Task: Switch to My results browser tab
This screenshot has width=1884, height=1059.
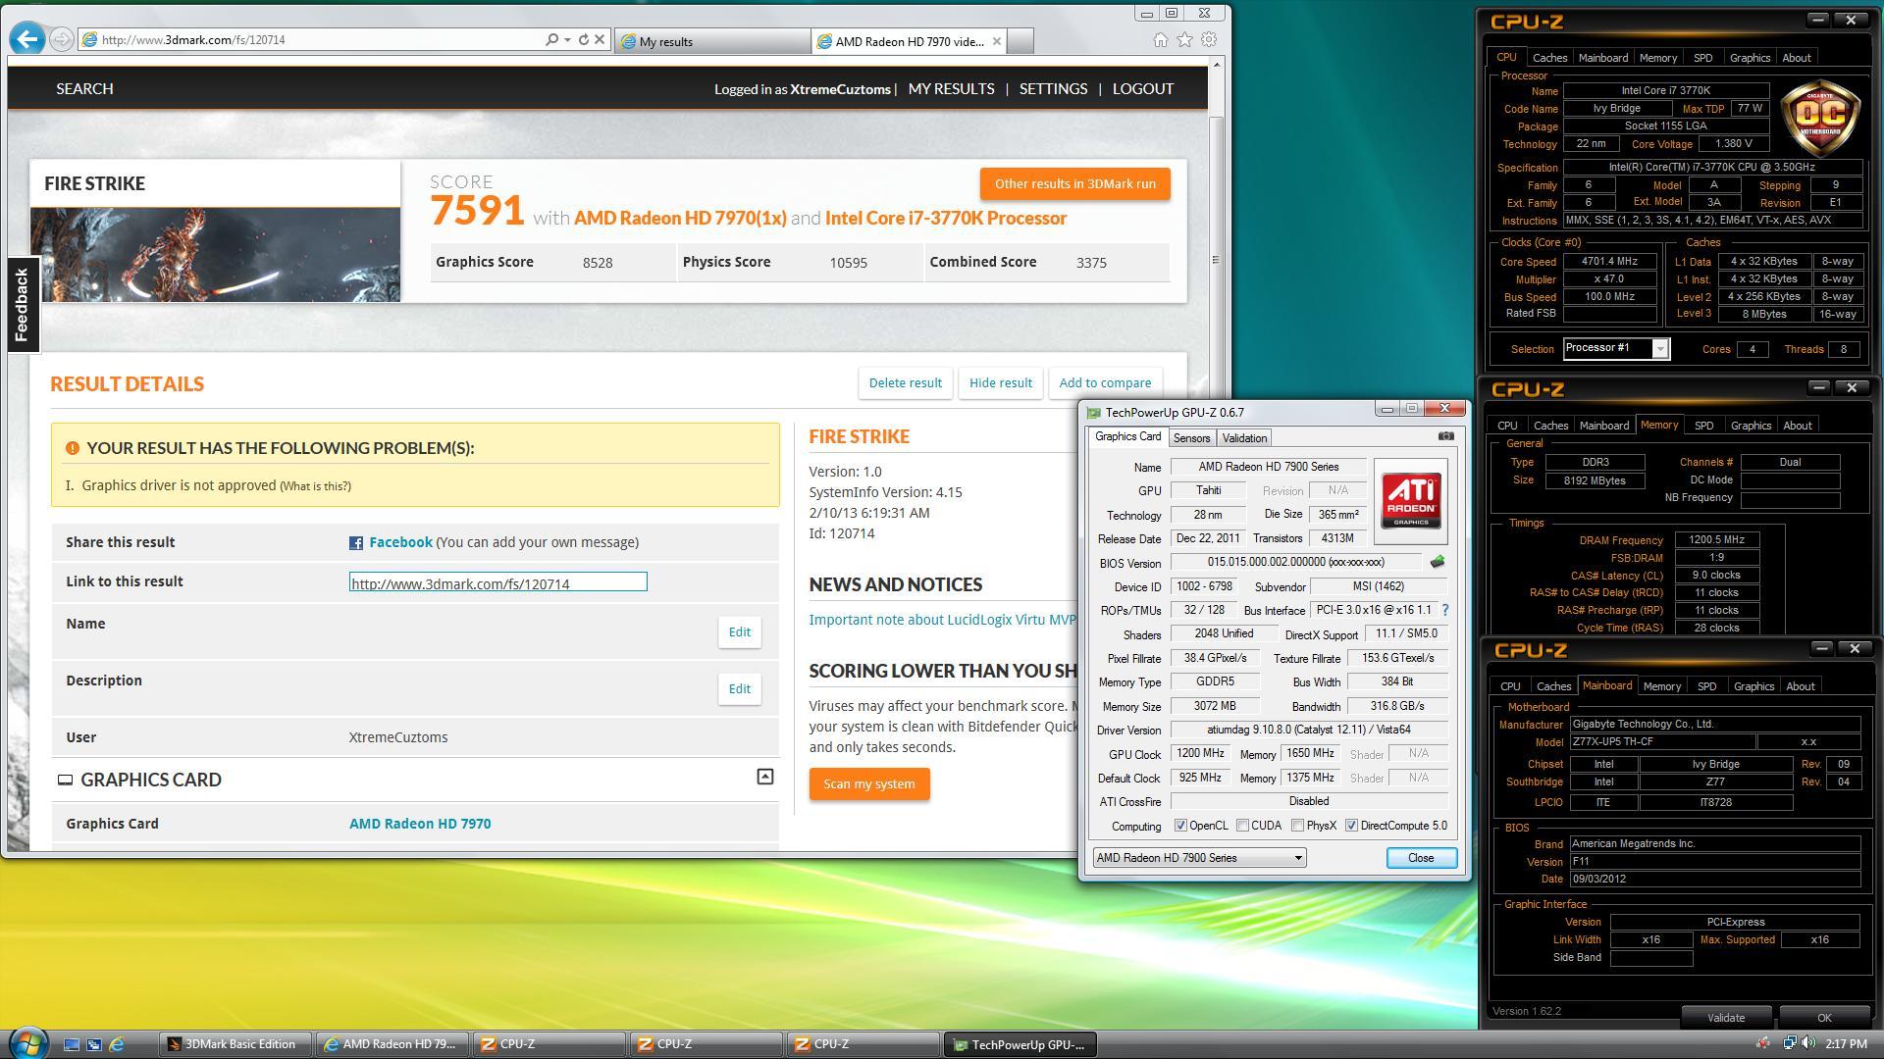Action: point(712,41)
